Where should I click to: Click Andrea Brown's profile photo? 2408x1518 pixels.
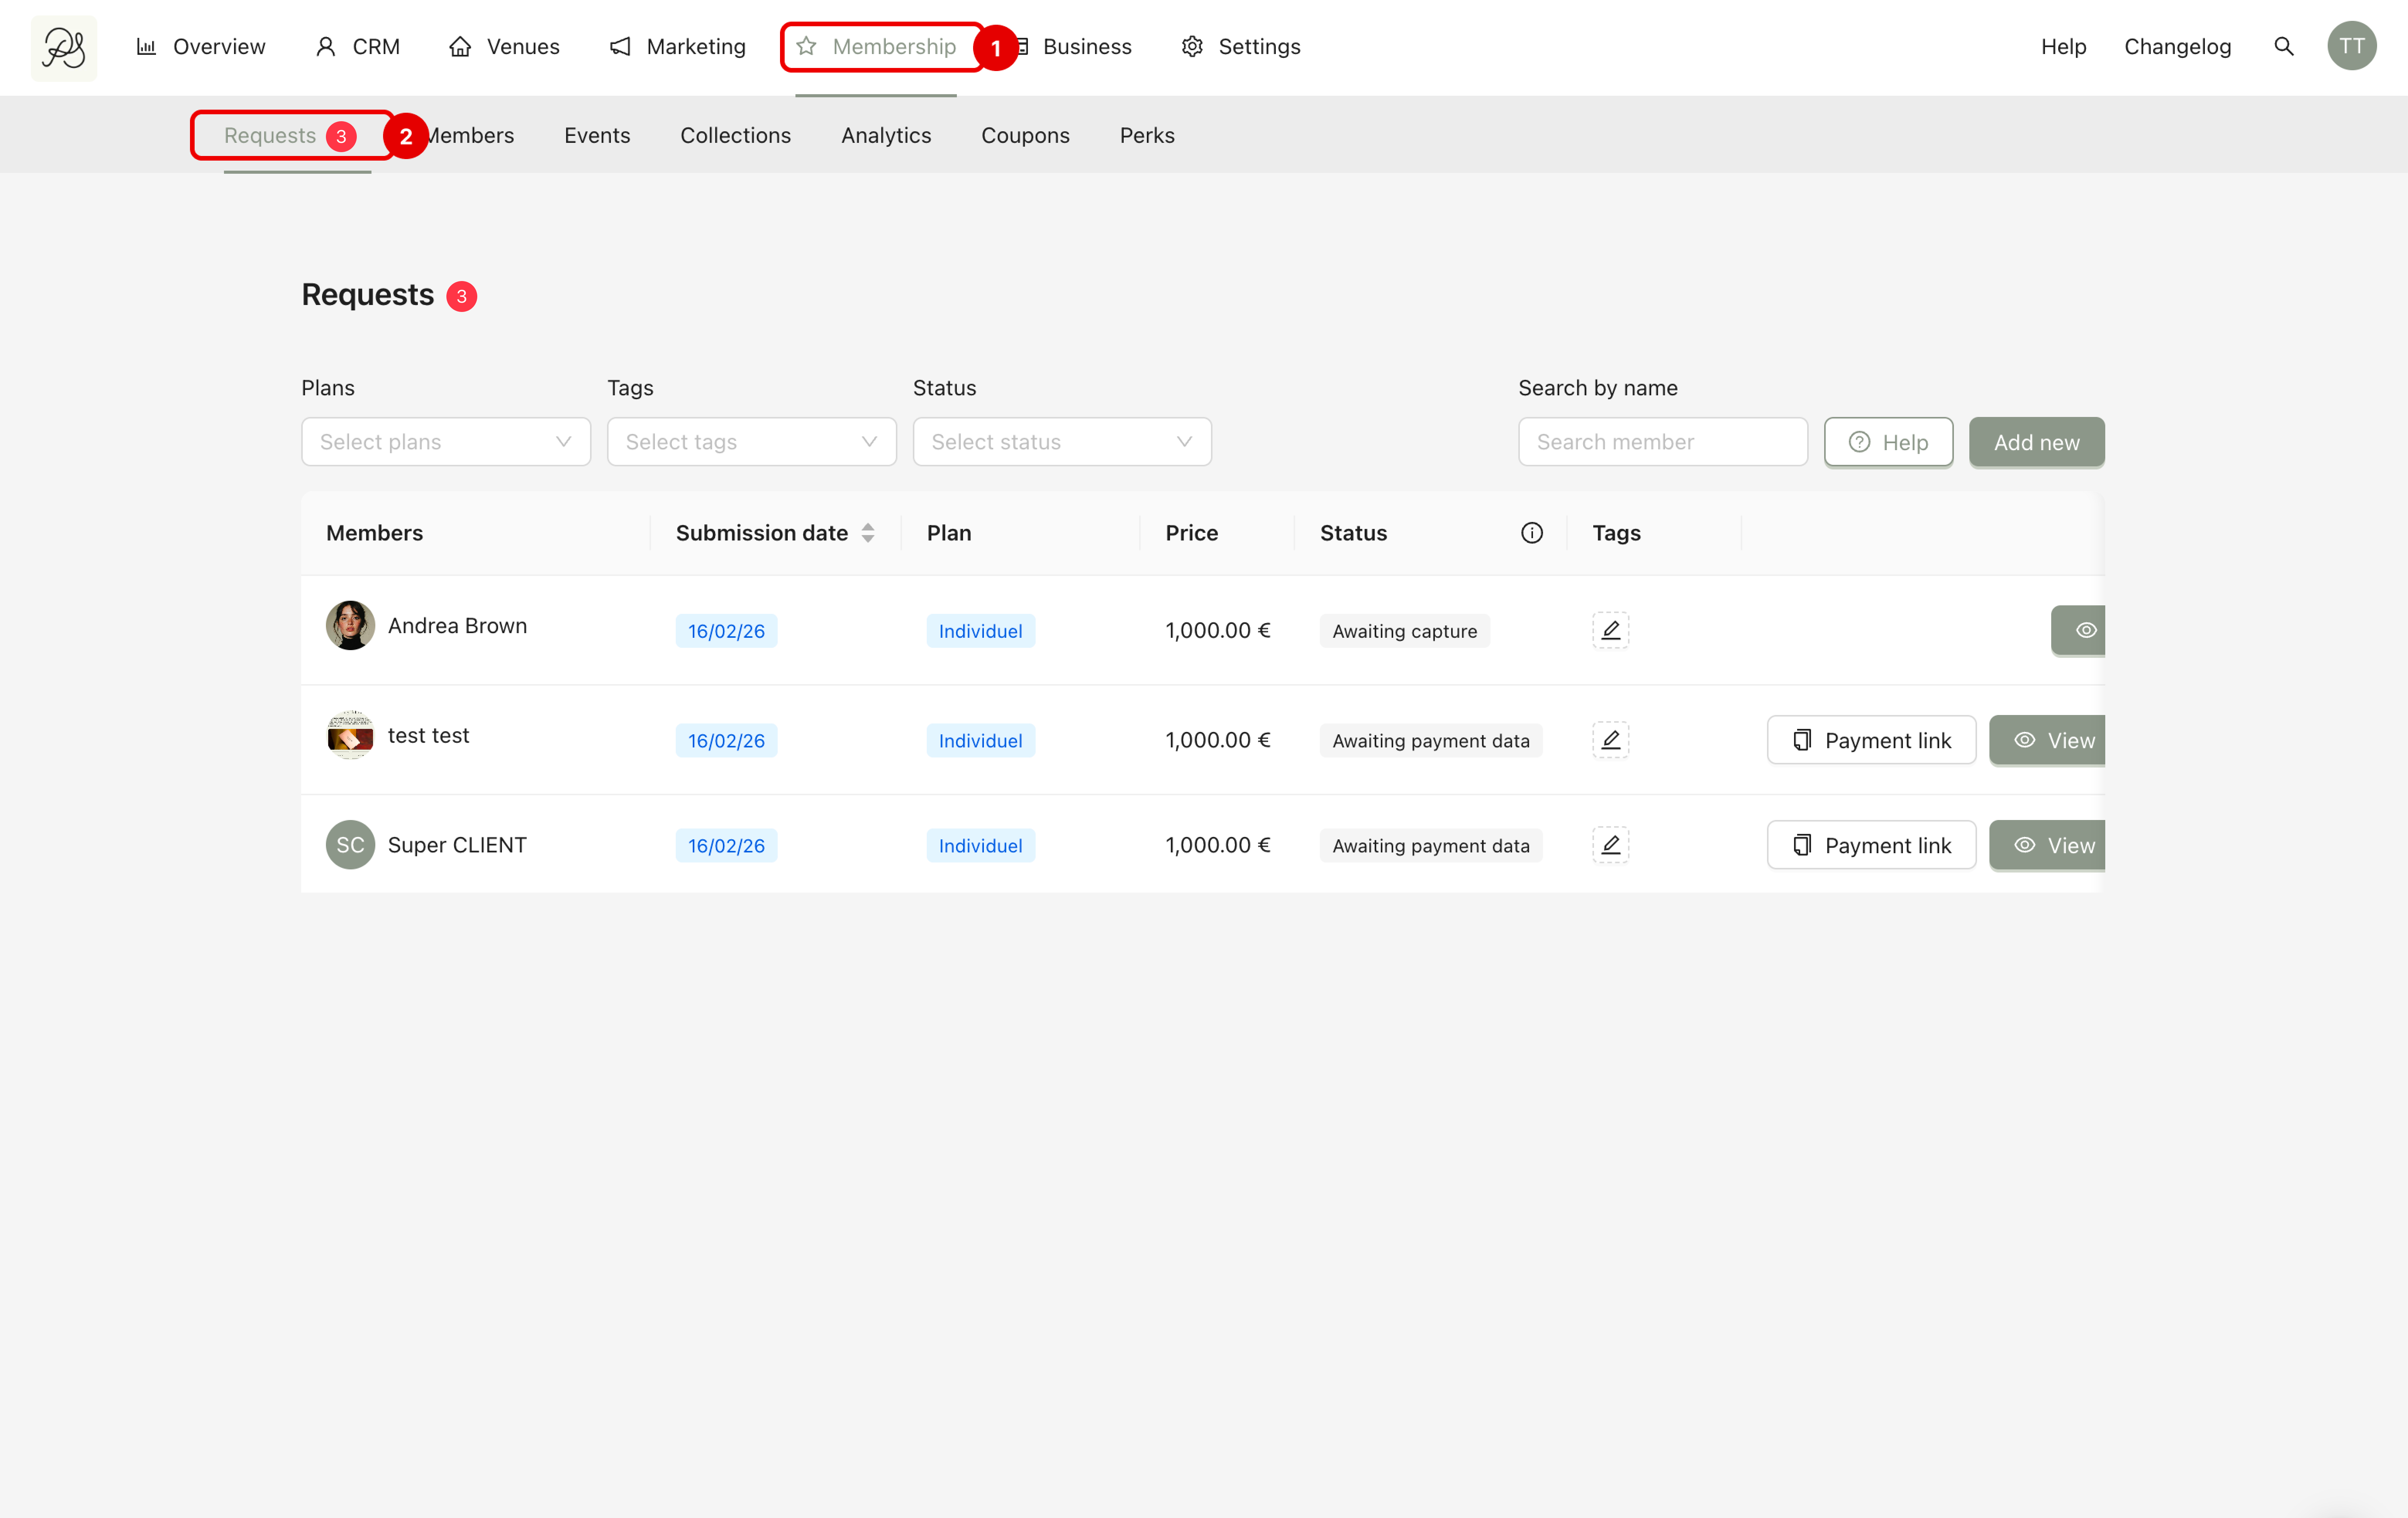350,626
